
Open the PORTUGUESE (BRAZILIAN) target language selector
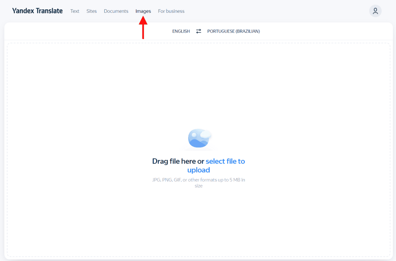click(233, 31)
